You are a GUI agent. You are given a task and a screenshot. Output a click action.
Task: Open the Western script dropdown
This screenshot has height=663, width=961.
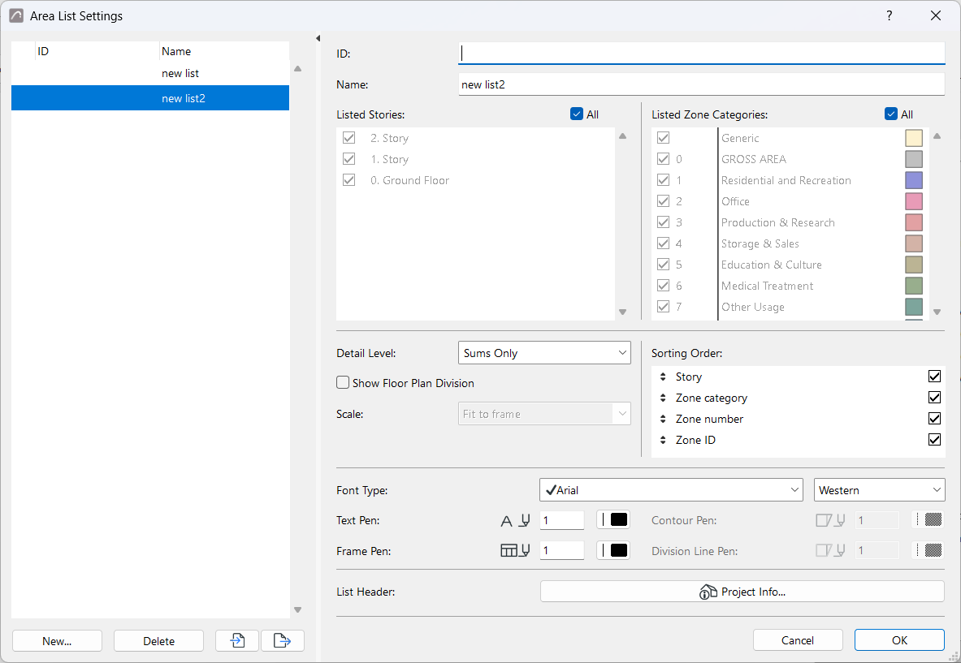click(879, 490)
